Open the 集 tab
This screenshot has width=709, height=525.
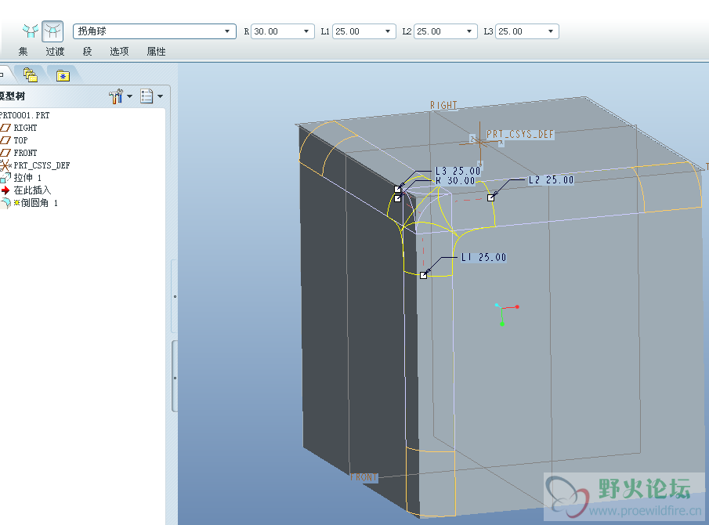click(23, 52)
